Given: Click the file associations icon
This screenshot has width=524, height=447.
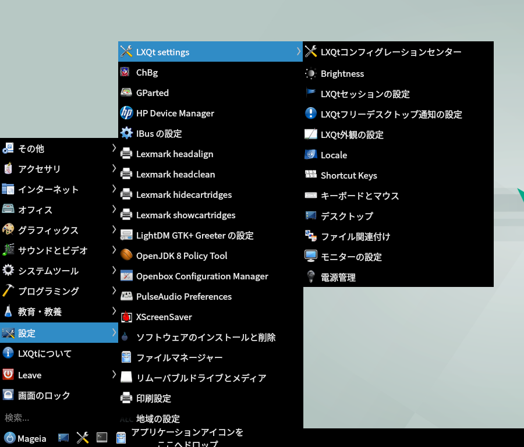Looking at the screenshot, I should click(311, 236).
